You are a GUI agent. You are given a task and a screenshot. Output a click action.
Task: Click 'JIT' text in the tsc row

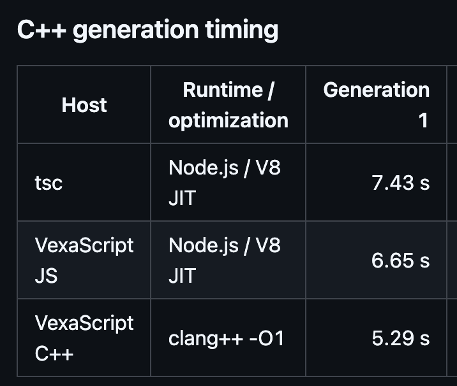[x=182, y=198]
